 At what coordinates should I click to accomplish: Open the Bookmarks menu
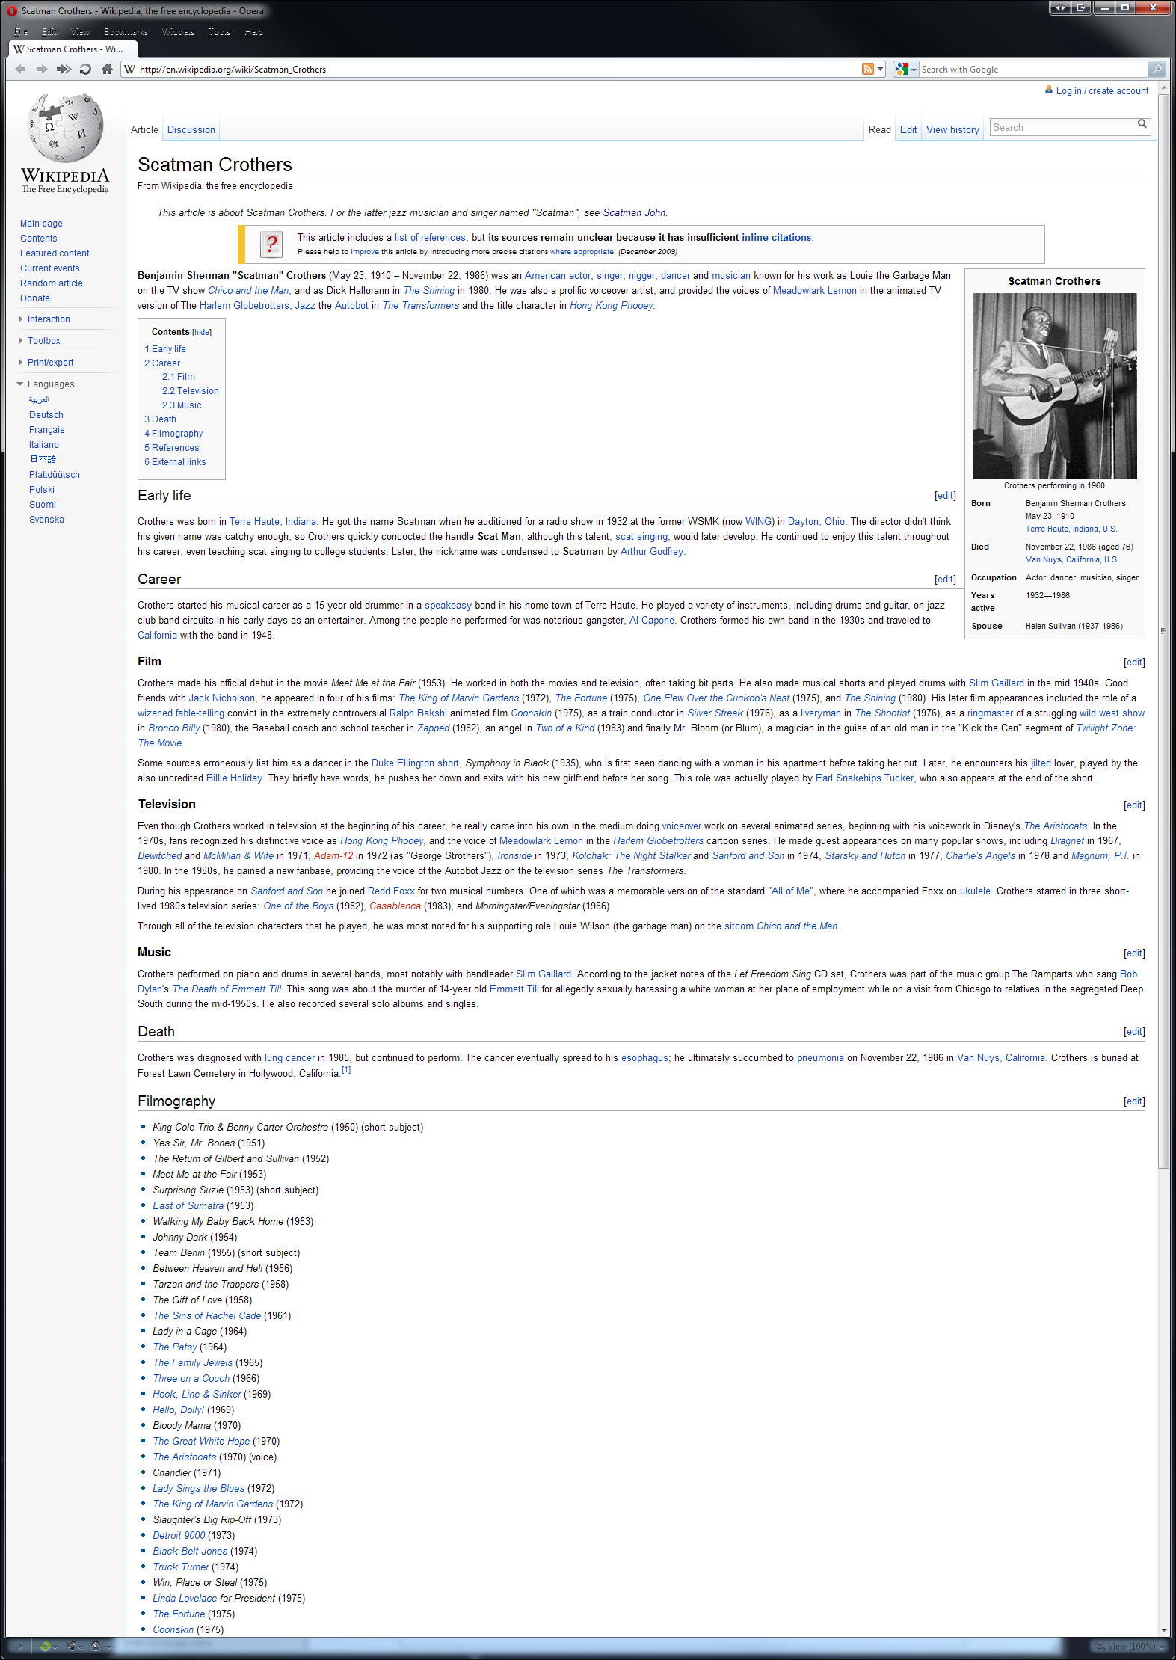coord(126,32)
